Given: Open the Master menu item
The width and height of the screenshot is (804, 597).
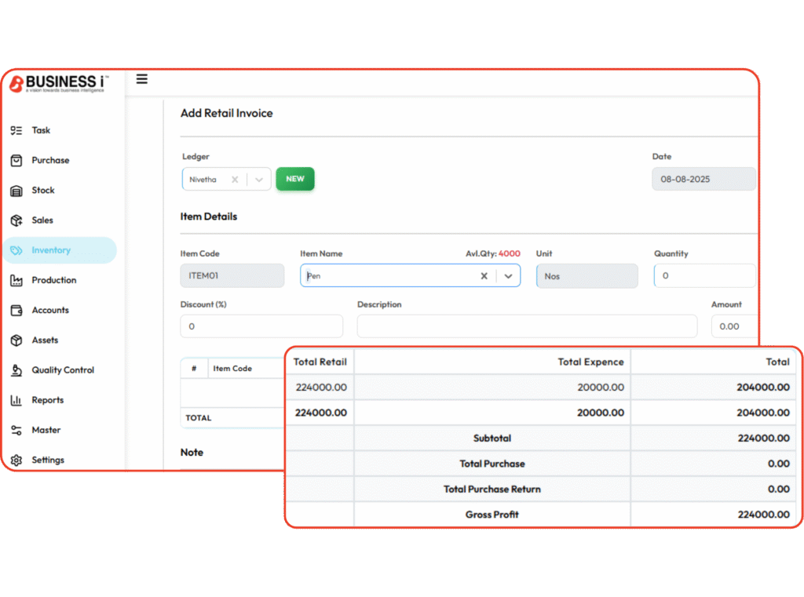Looking at the screenshot, I should point(46,430).
